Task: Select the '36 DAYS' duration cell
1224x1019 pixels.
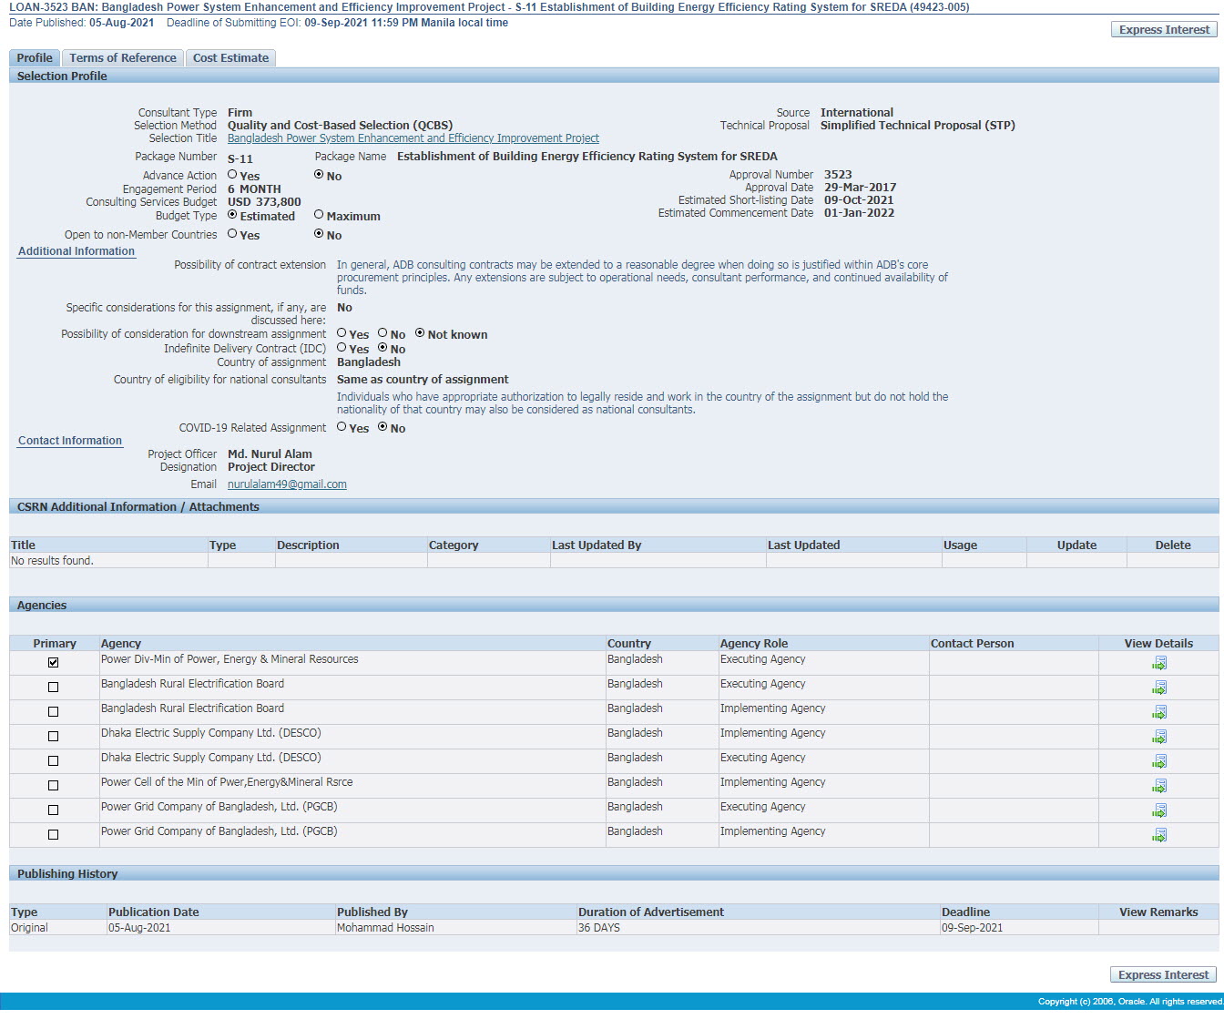Action: (758, 928)
